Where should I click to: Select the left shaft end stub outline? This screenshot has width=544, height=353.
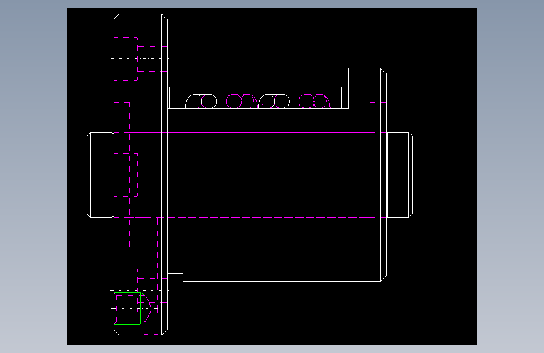(x=100, y=175)
